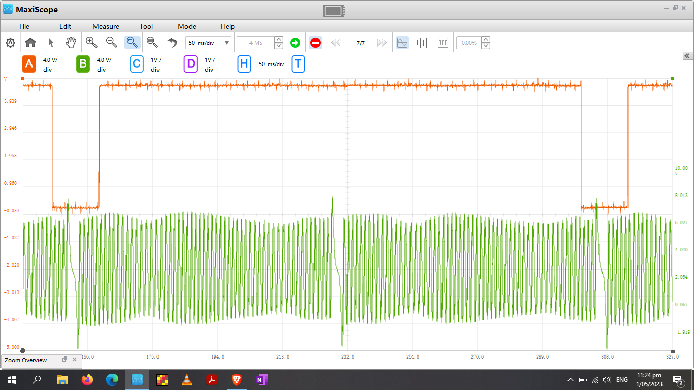Open the Help menu
Viewport: 694px width, 390px height.
(228, 26)
